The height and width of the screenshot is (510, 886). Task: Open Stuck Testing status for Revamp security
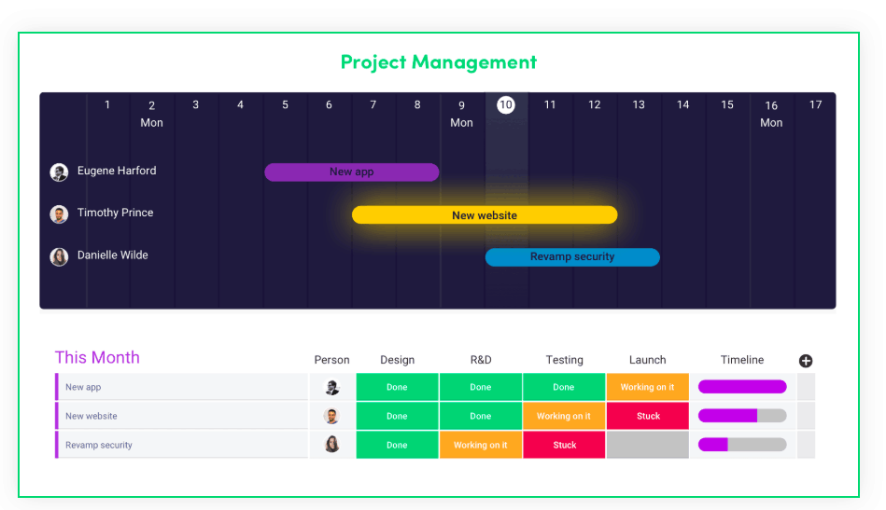click(x=564, y=445)
